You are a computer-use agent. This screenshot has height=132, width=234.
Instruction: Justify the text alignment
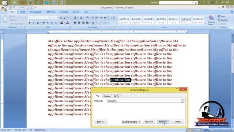(87, 23)
